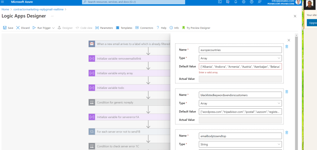This screenshot has height=150, width=317.
Task: Open portal settings gear
Action: click(x=243, y=2)
